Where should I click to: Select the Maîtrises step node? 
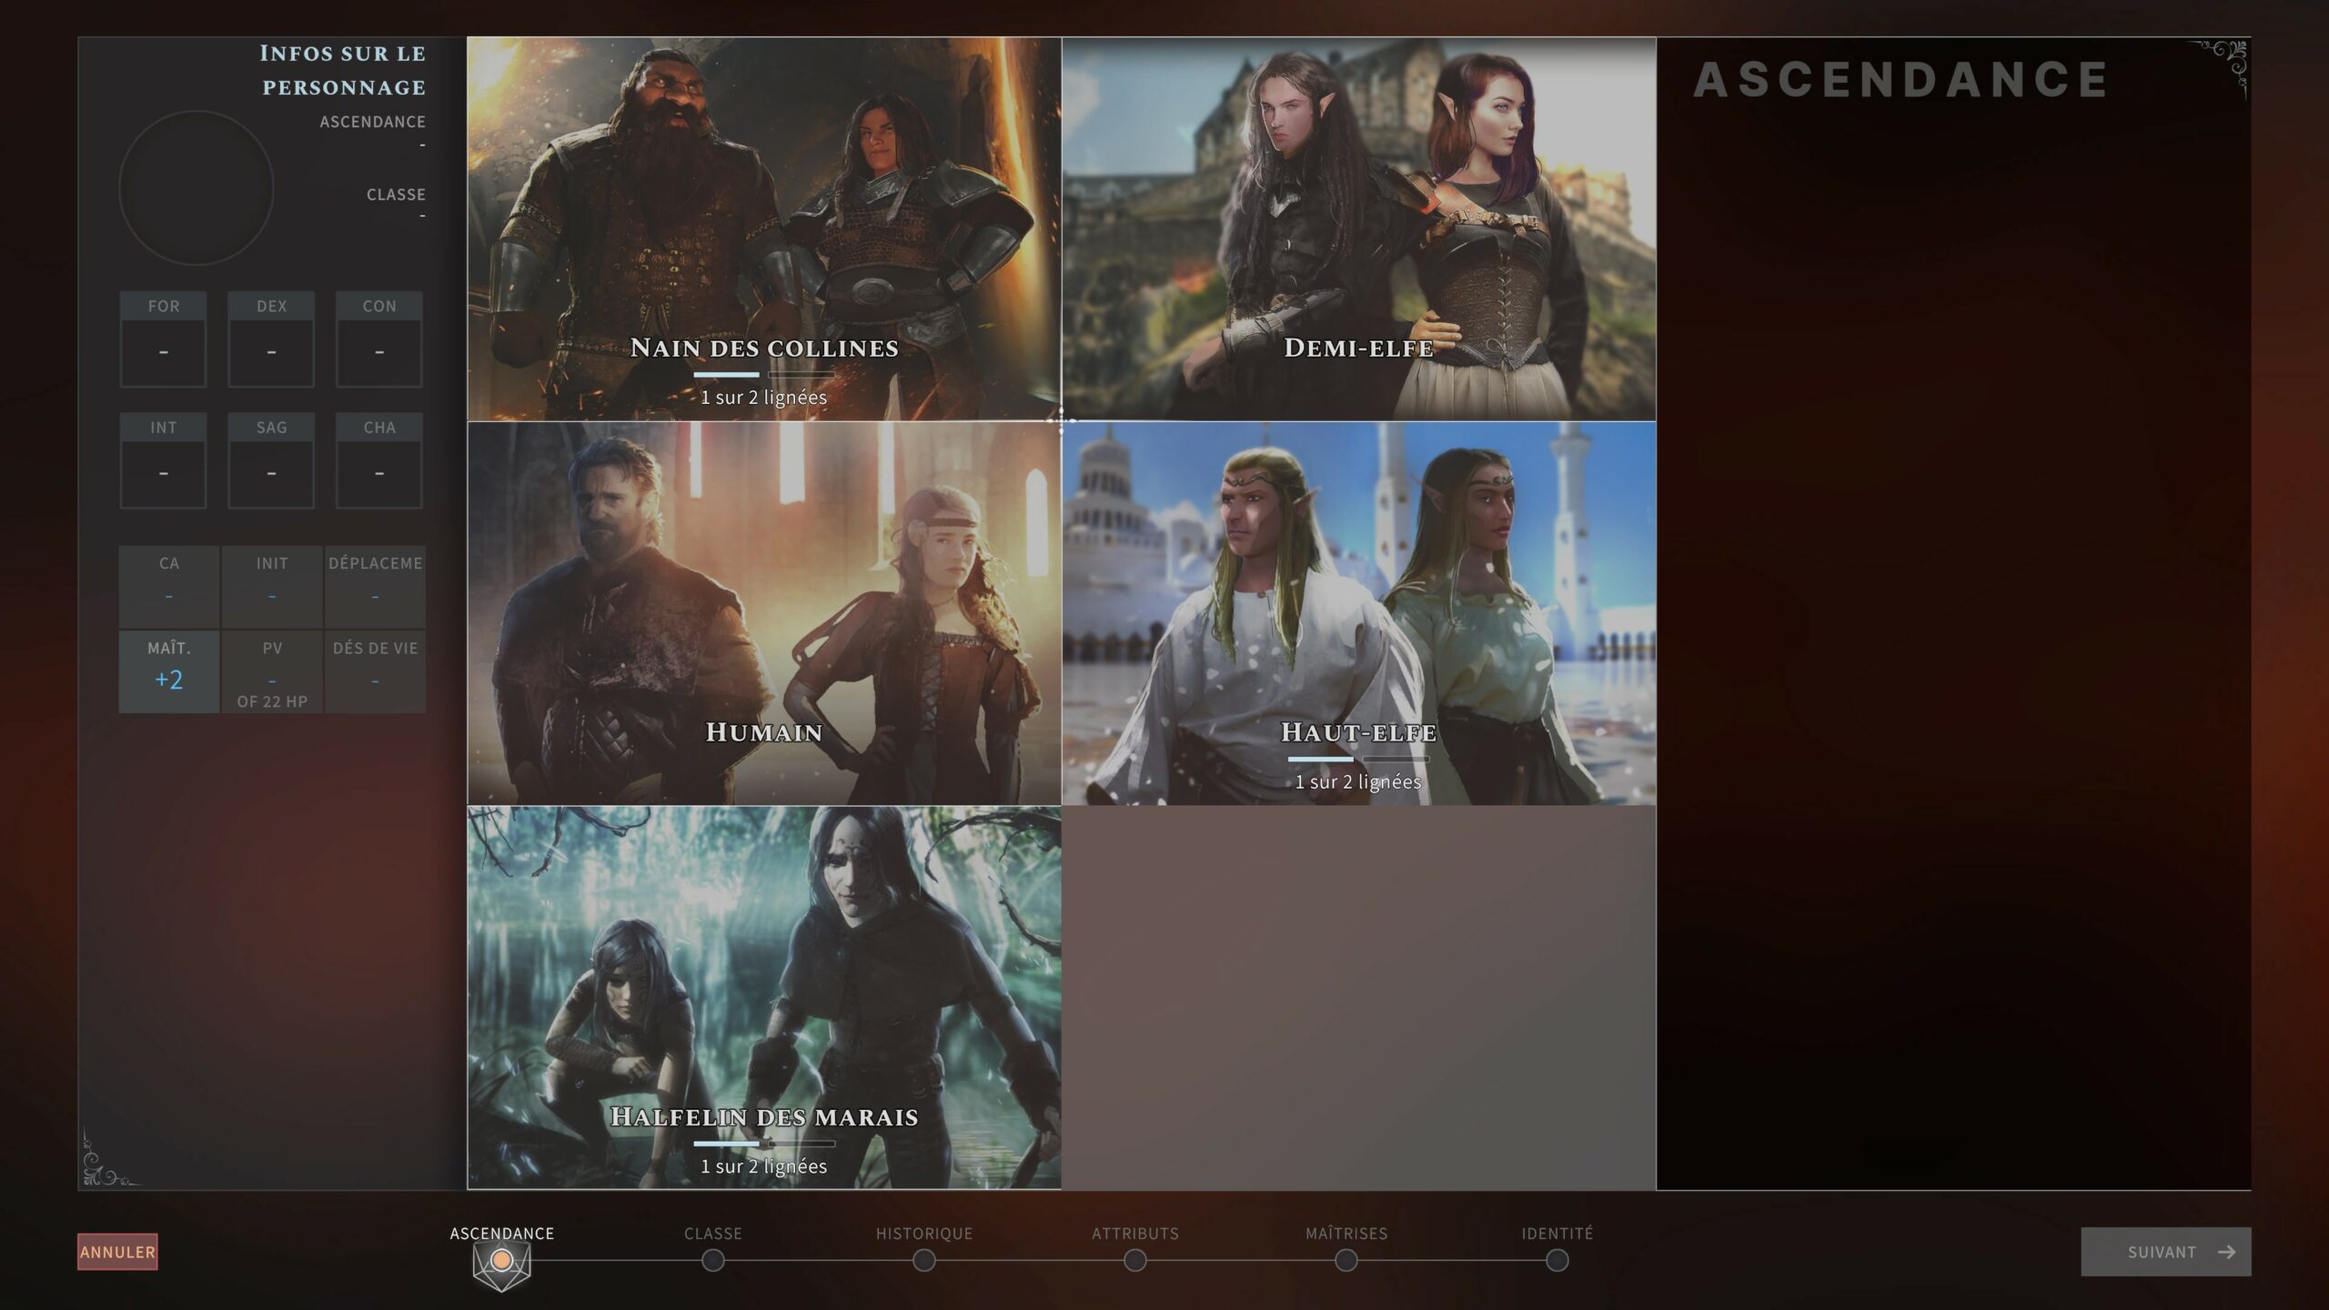[x=1346, y=1261]
